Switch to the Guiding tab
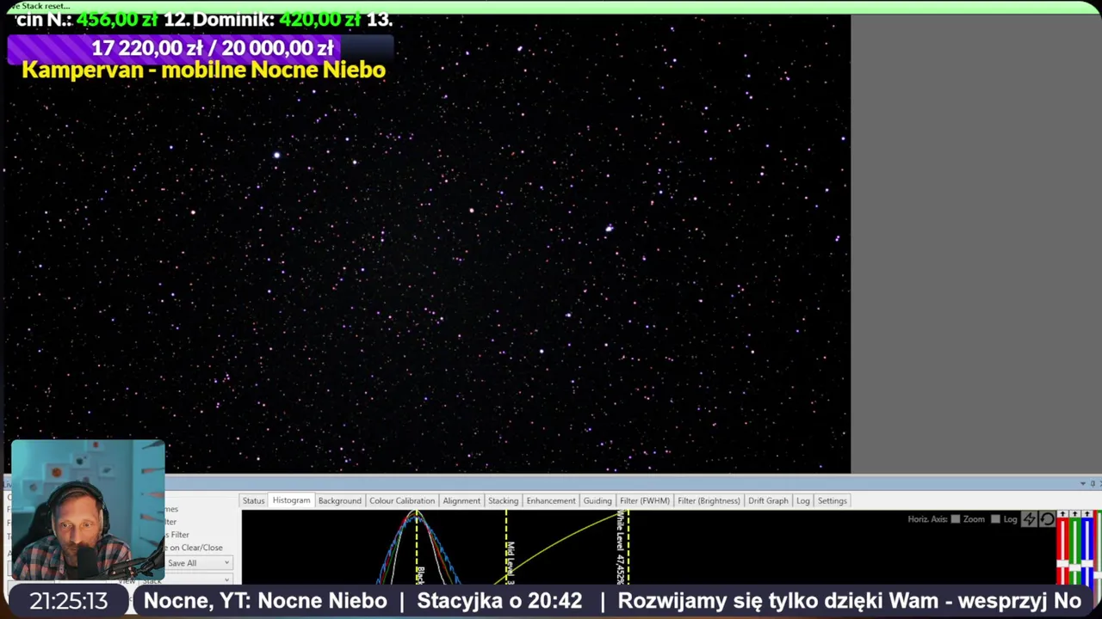The height and width of the screenshot is (619, 1102). [597, 500]
